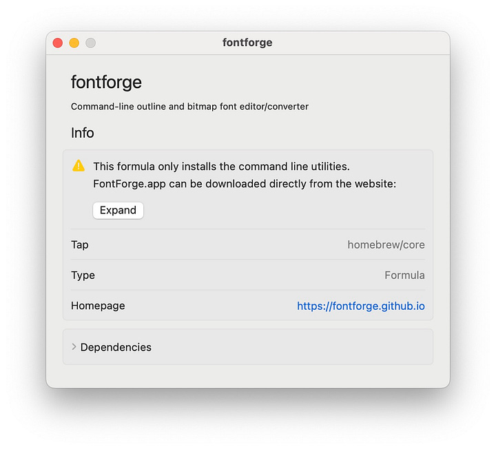Click the large 'fontforge' heading
Screen dimensions: 496x449
106,82
